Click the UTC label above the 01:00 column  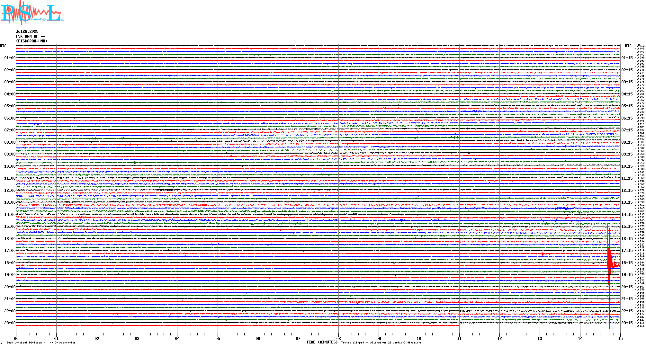click(3, 46)
